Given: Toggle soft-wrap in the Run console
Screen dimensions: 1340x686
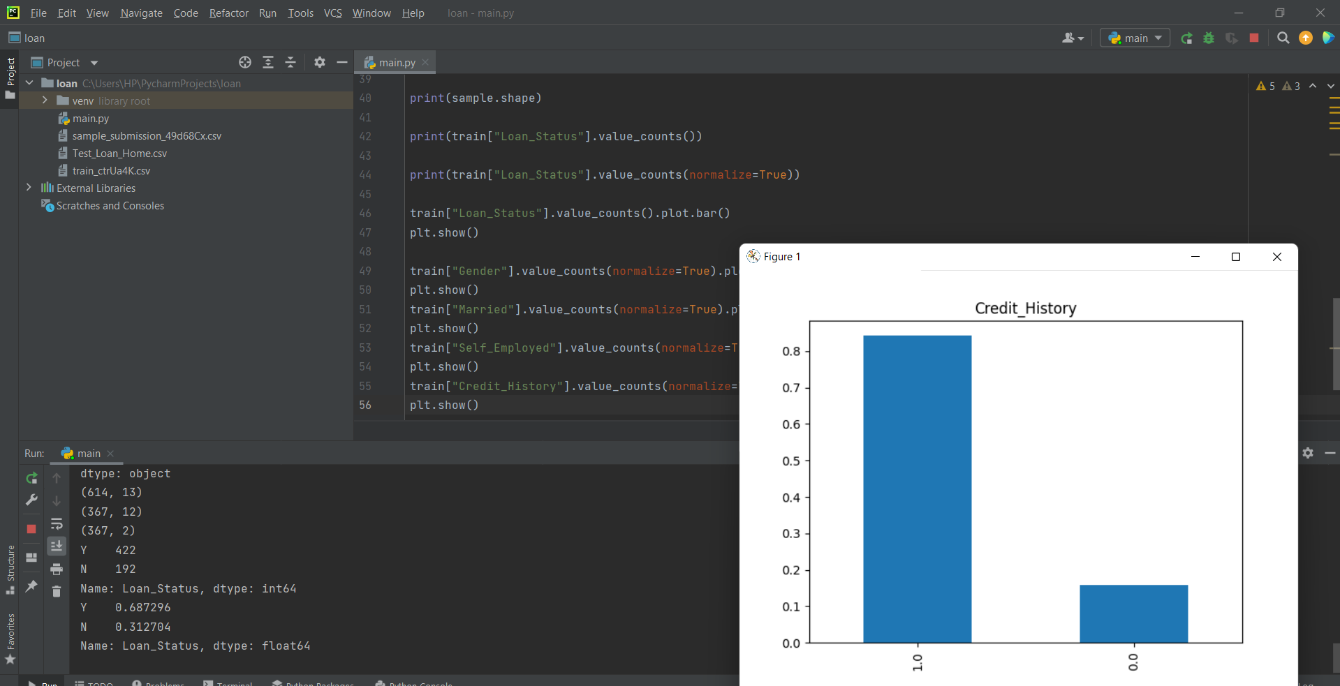Looking at the screenshot, I should click(57, 524).
